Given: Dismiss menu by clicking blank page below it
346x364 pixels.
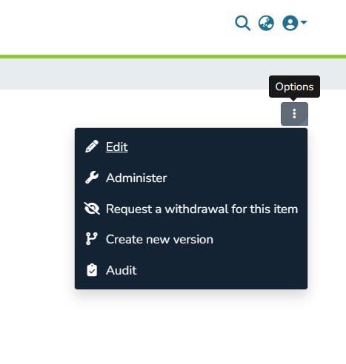Looking at the screenshot, I should (x=173, y=326).
